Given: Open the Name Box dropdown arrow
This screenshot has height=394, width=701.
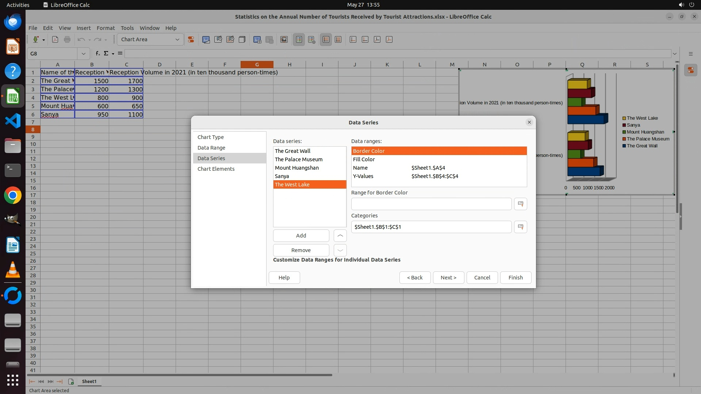Looking at the screenshot, I should [x=83, y=54].
